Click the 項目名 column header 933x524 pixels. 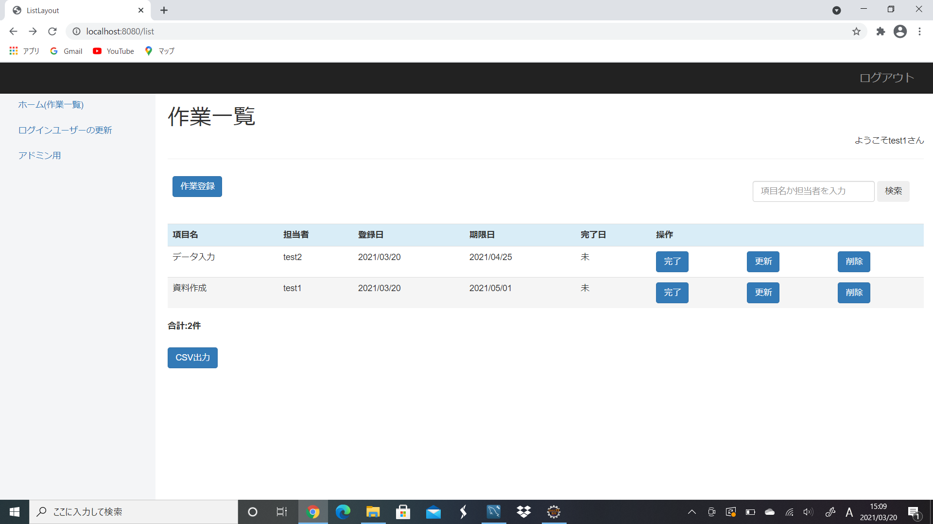coord(185,235)
